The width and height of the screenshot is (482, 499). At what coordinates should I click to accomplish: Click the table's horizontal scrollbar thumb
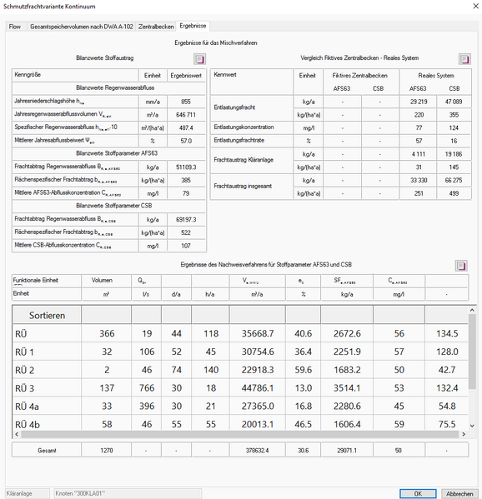(240, 434)
